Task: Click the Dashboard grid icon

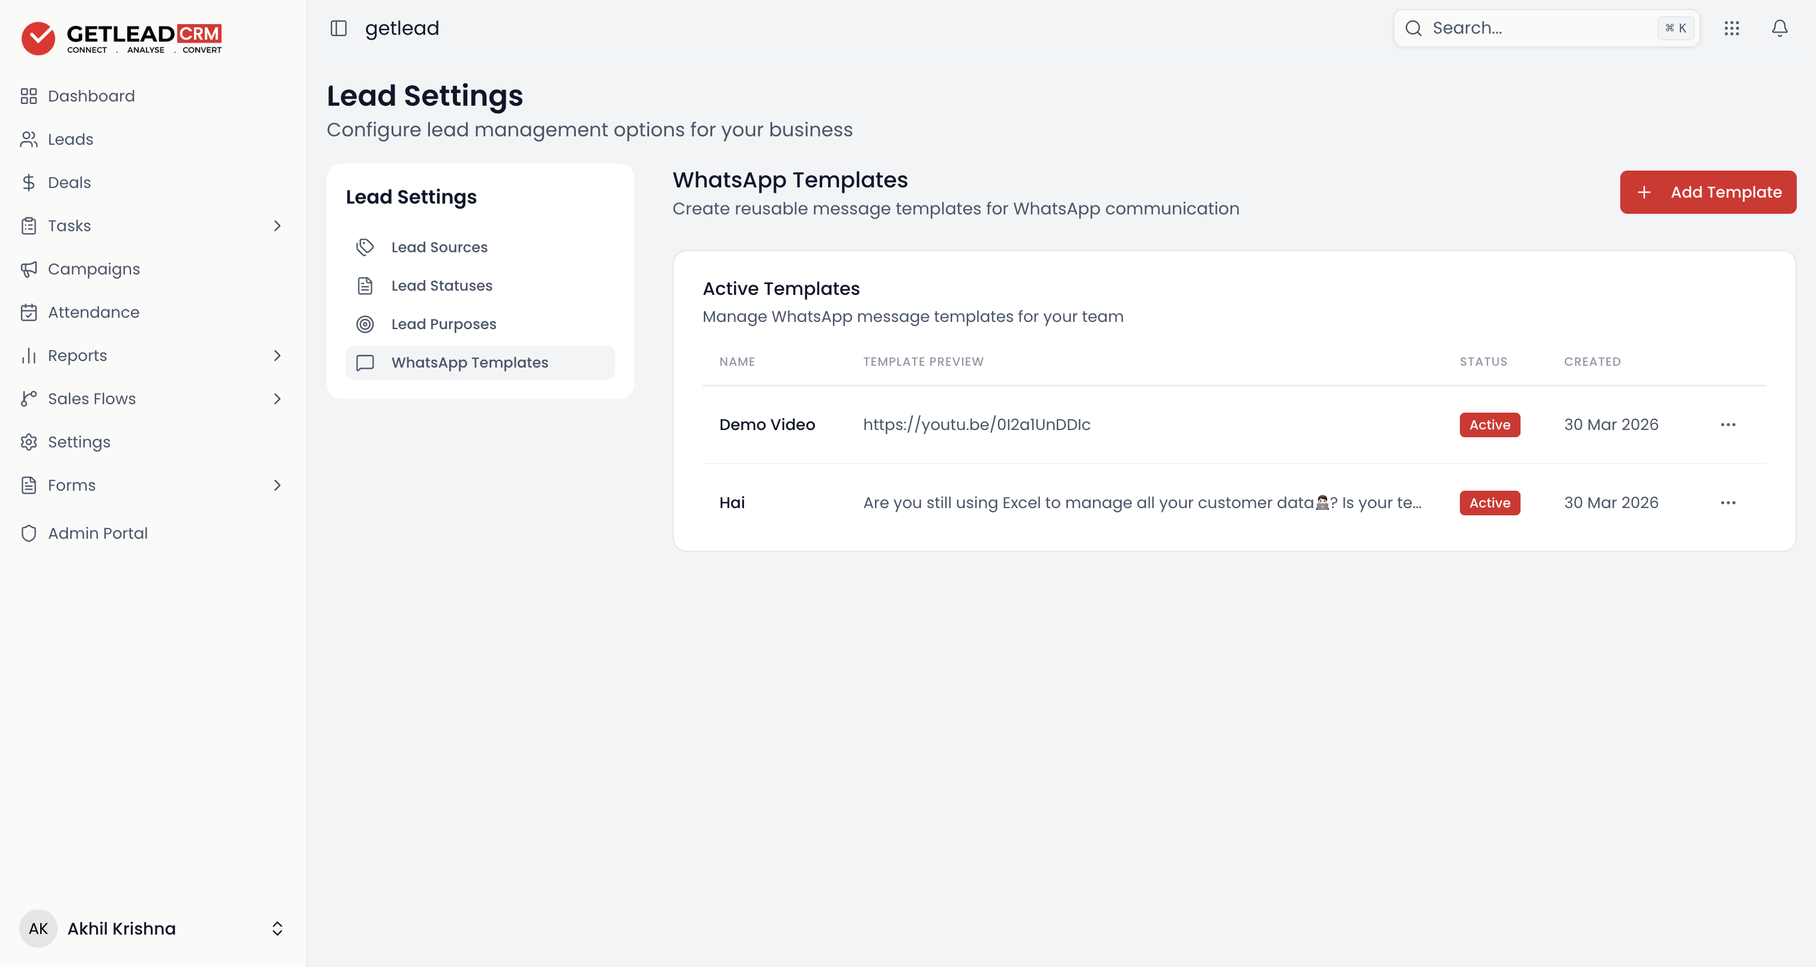Action: tap(28, 96)
